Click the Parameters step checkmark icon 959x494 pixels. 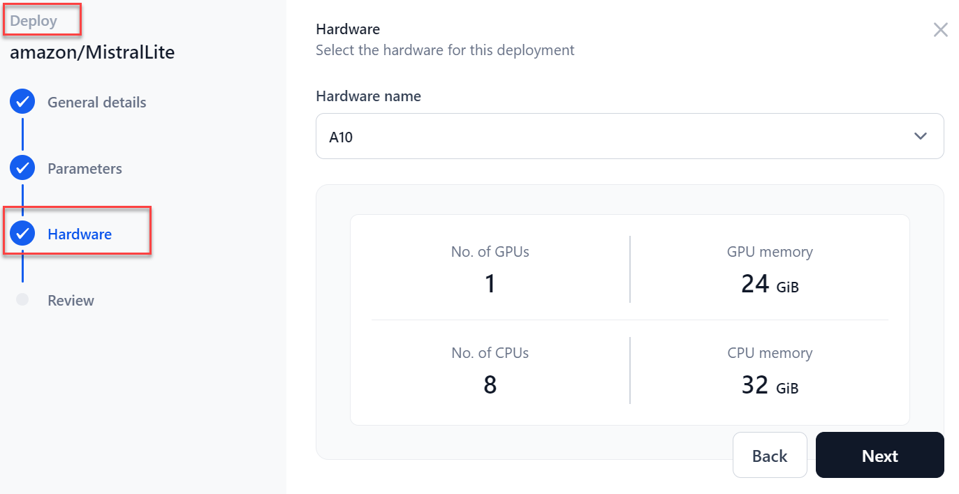22,169
